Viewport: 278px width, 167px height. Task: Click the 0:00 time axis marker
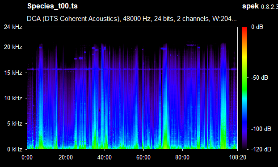pyautogui.click(x=27, y=157)
